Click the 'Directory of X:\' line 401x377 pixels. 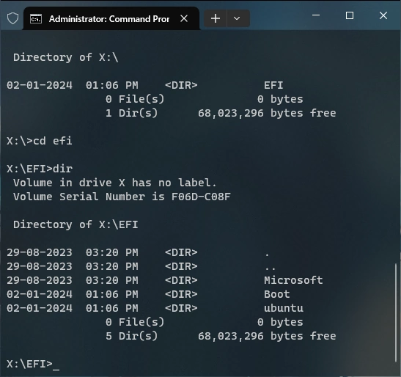point(66,57)
